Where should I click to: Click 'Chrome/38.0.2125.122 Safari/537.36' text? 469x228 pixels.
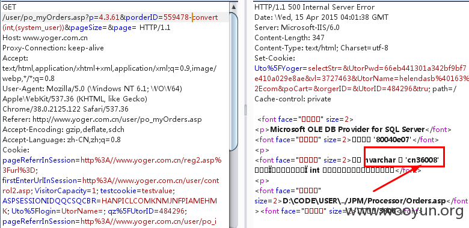[x=65, y=109]
